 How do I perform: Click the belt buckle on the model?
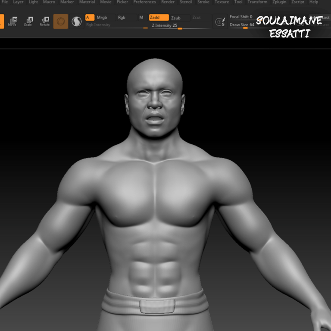157,306
